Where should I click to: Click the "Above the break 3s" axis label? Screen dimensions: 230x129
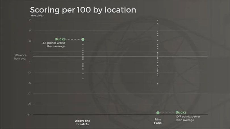[83, 122]
